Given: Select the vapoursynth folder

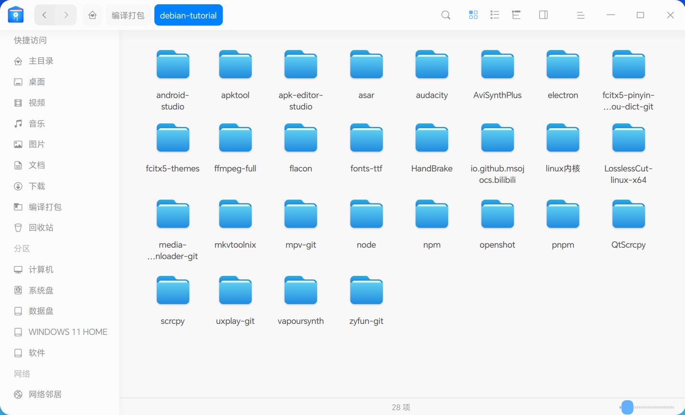Looking at the screenshot, I should (301, 300).
